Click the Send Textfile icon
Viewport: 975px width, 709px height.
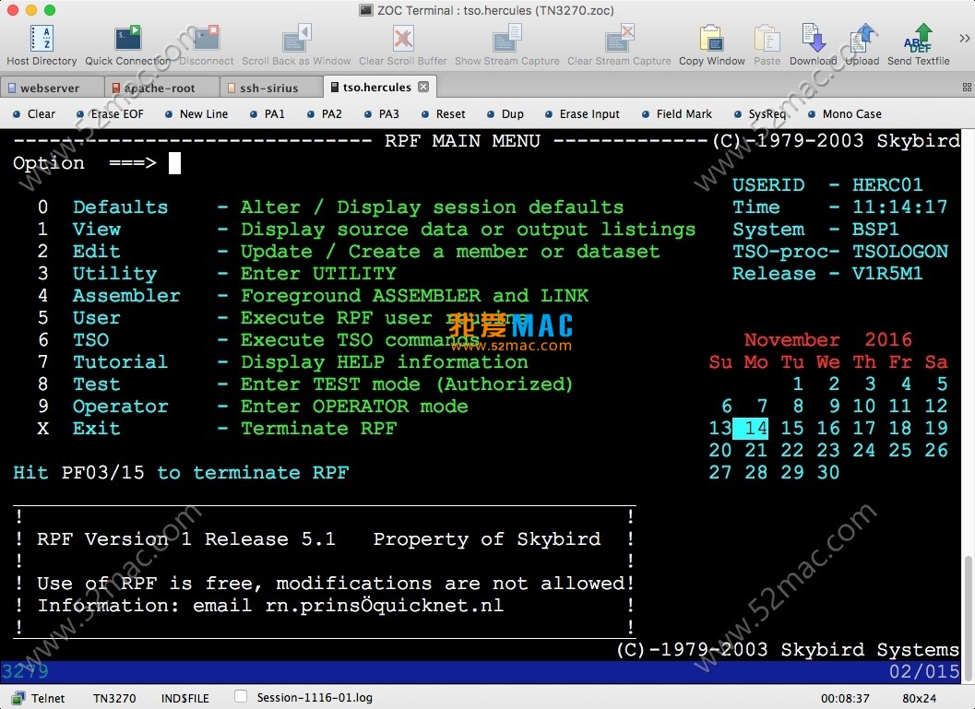(x=919, y=39)
